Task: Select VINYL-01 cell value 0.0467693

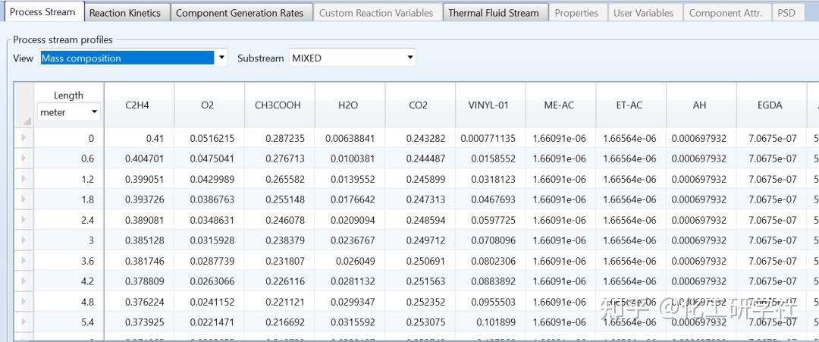Action: click(x=490, y=199)
